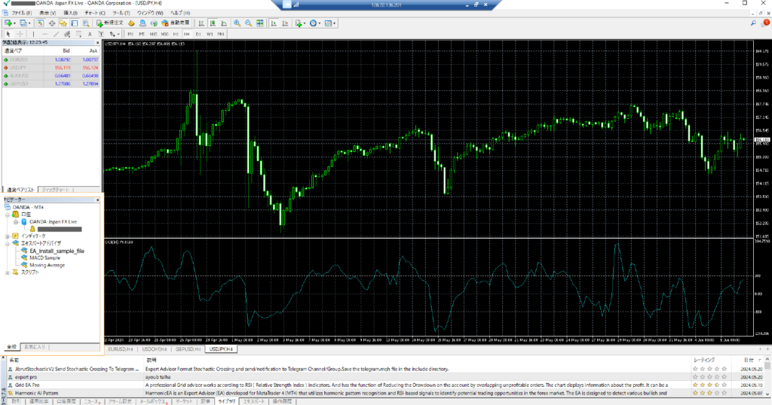This screenshot has width=772, height=405.
Task: Select EA_Install_sample_file expert advisor
Action: pyautogui.click(x=56, y=251)
